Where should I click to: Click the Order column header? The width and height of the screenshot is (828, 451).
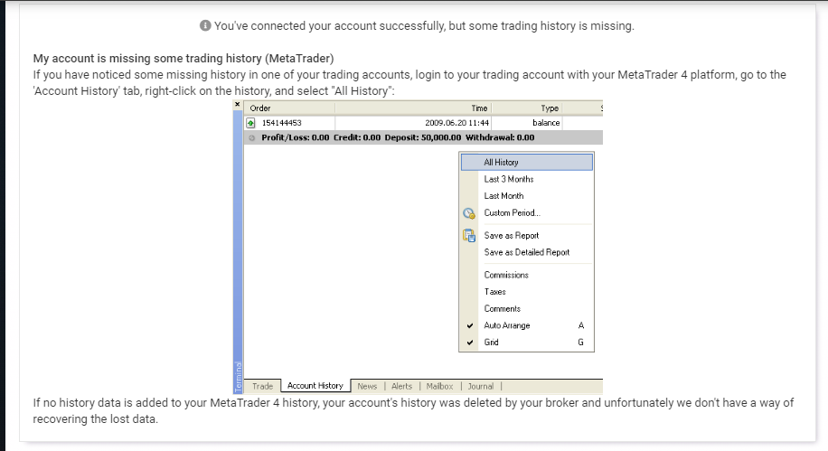pyautogui.click(x=289, y=108)
